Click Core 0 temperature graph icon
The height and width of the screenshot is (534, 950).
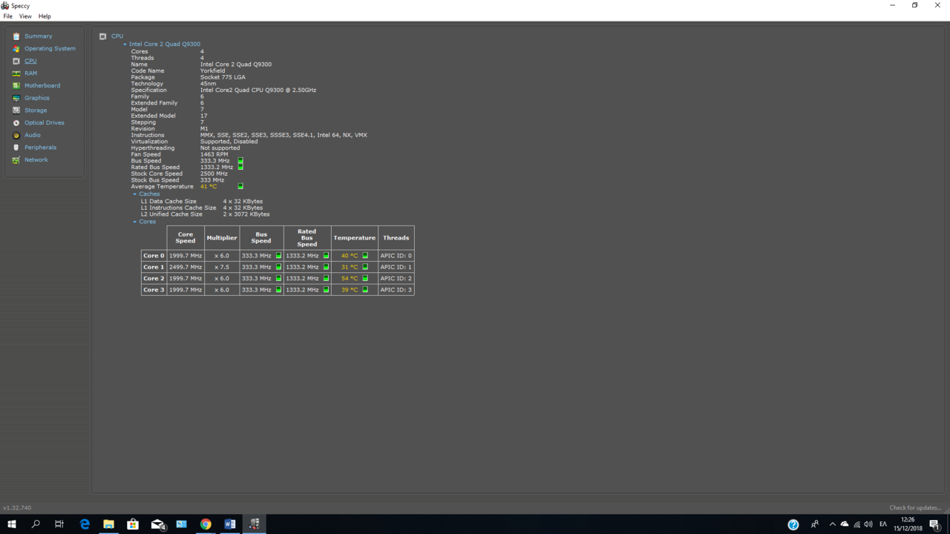365,255
